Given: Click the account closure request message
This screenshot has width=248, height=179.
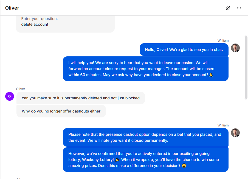Looking at the screenshot, I should (x=145, y=69).
